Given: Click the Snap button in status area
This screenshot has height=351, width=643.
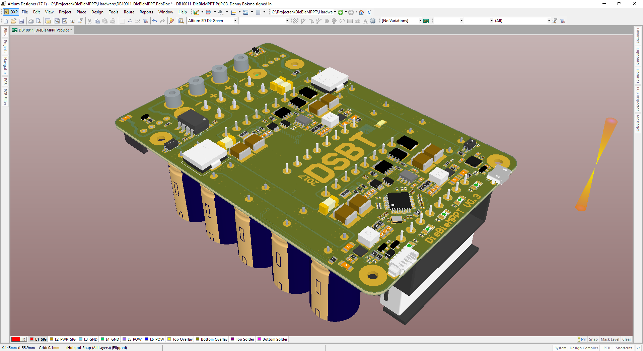Looking at the screenshot, I should pos(593,339).
